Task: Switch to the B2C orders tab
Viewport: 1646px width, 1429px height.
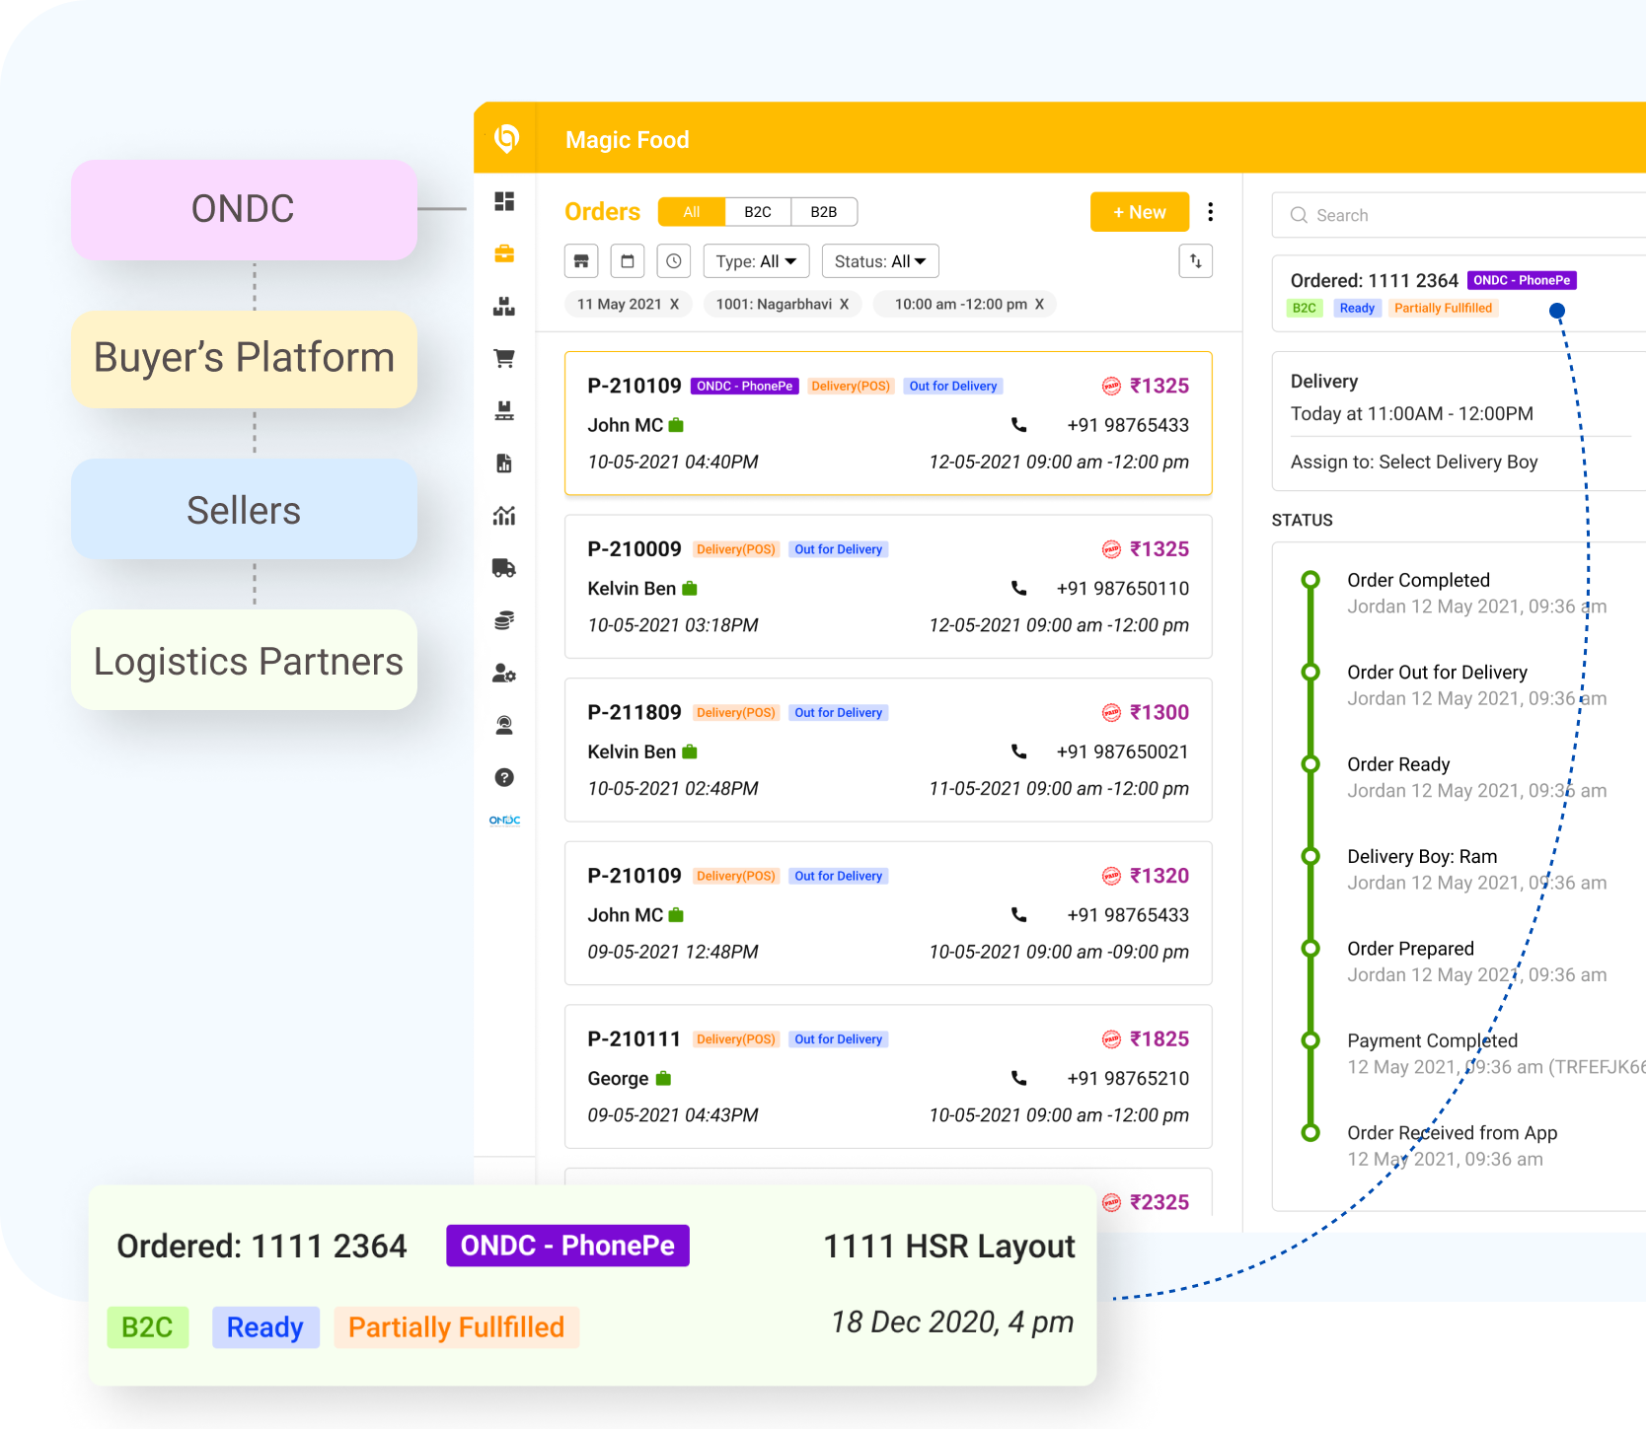Action: coord(758,212)
